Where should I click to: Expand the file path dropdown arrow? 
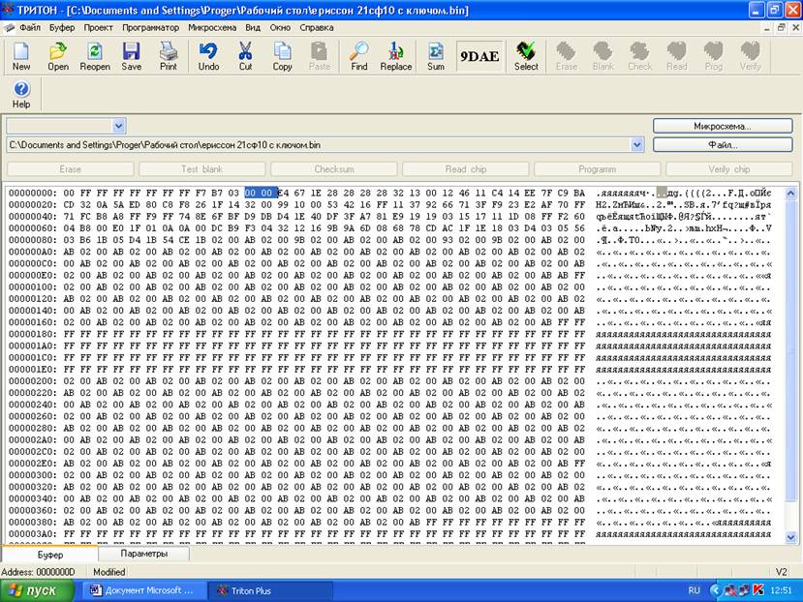pyautogui.click(x=636, y=144)
